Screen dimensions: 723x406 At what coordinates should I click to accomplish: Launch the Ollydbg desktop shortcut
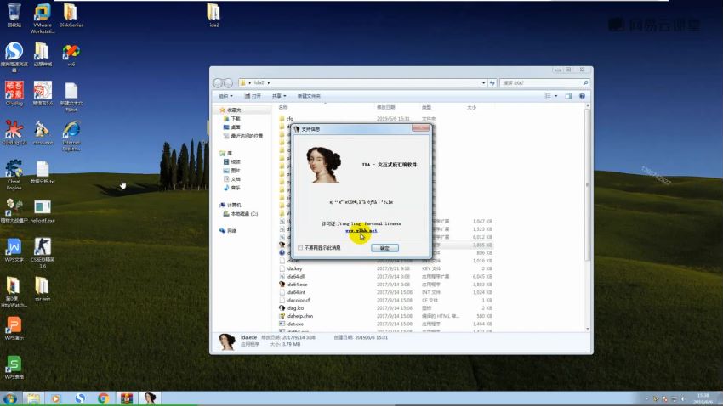click(14, 93)
